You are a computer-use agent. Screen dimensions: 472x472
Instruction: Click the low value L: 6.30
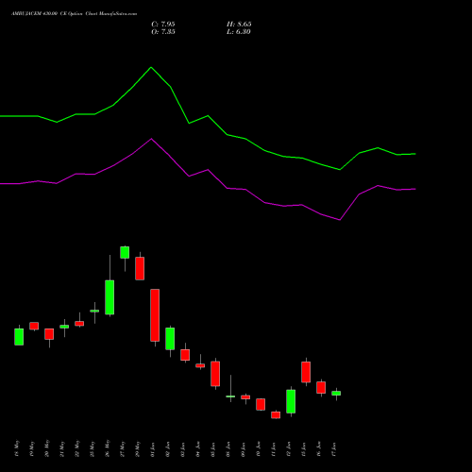tap(239, 32)
